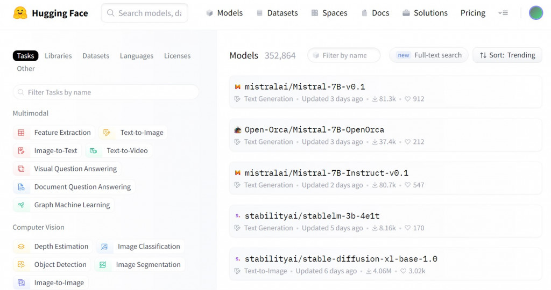
Task: Click the Graph Machine Learning icon
Action: coord(21,205)
